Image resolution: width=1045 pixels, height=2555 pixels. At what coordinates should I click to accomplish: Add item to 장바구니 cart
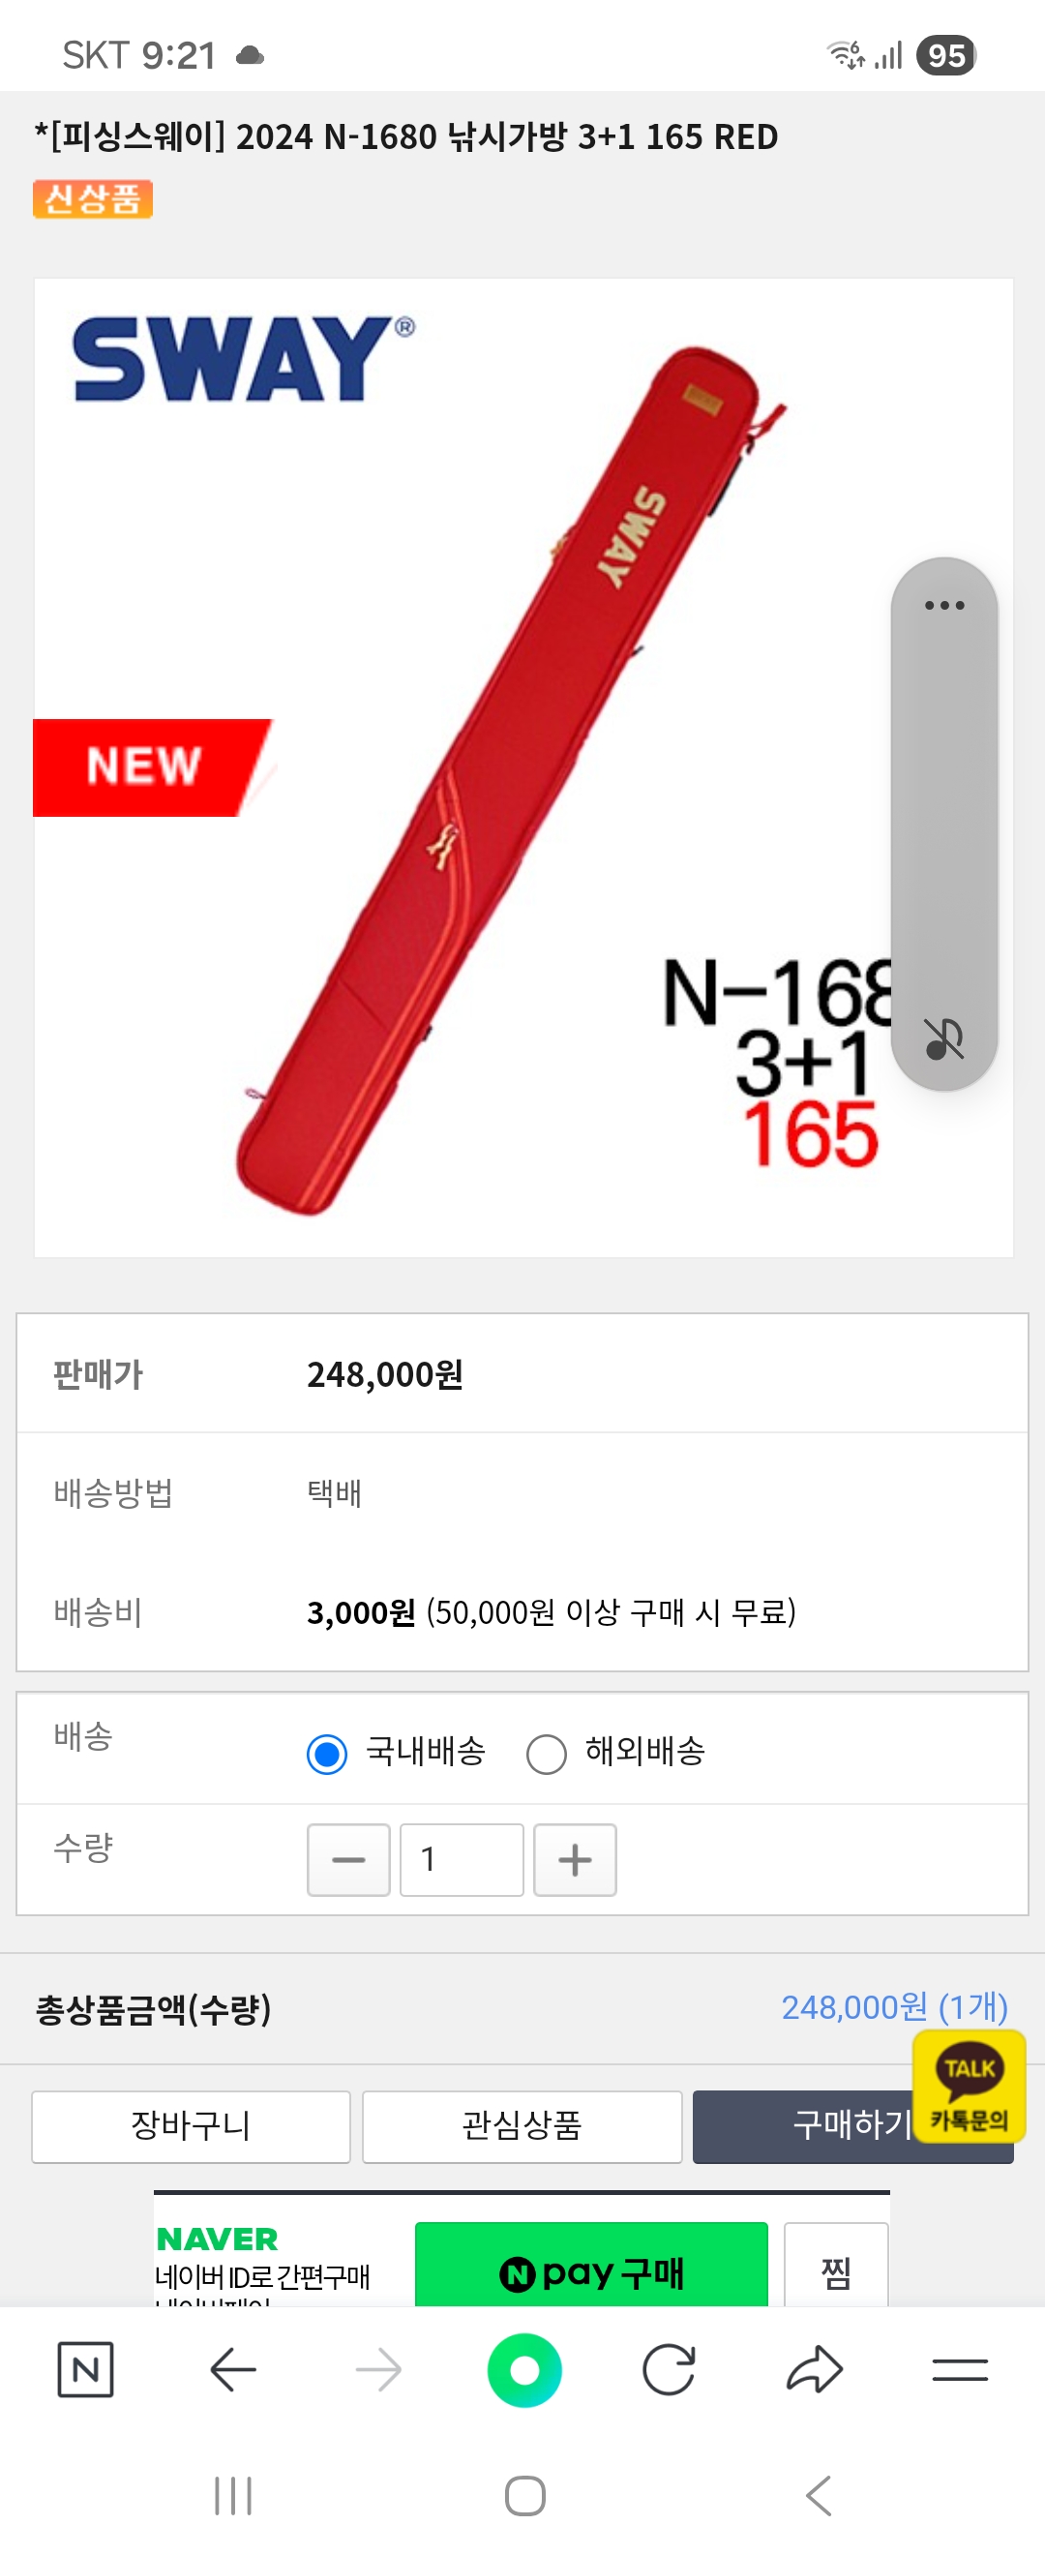[191, 2125]
